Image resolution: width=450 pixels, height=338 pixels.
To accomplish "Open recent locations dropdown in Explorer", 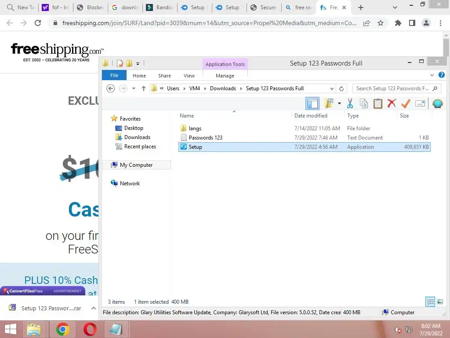I will click(x=134, y=88).
